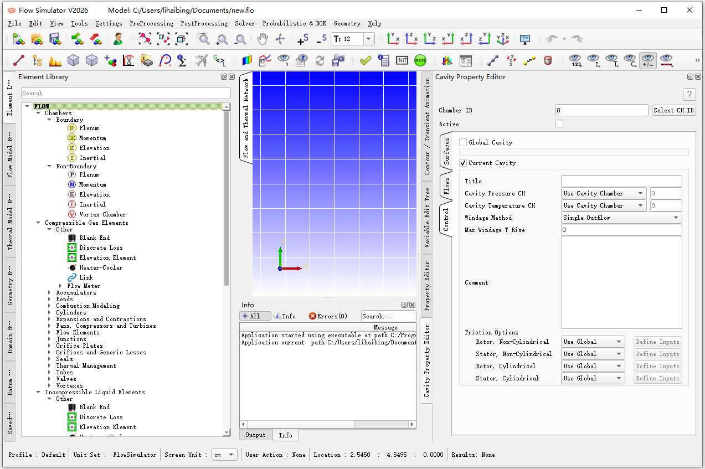The height and width of the screenshot is (469, 705).
Task: Enable the Active checkbox for the chamber
Action: (559, 123)
